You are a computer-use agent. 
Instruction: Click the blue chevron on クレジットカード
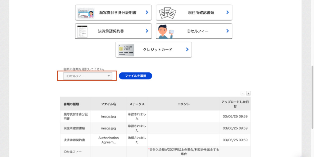[x=187, y=49]
